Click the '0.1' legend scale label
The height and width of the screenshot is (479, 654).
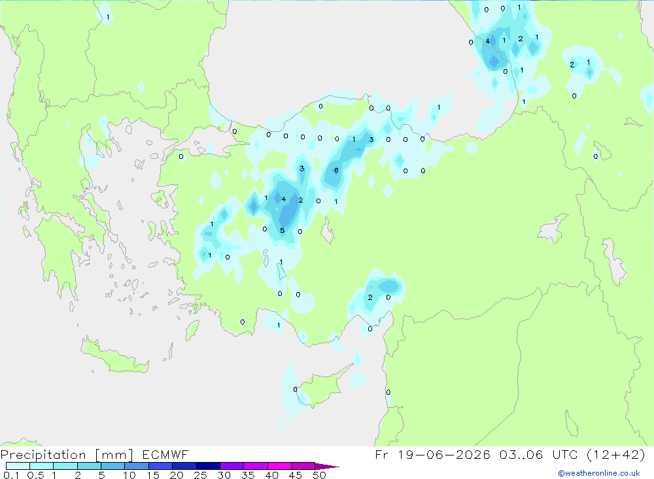click(11, 475)
